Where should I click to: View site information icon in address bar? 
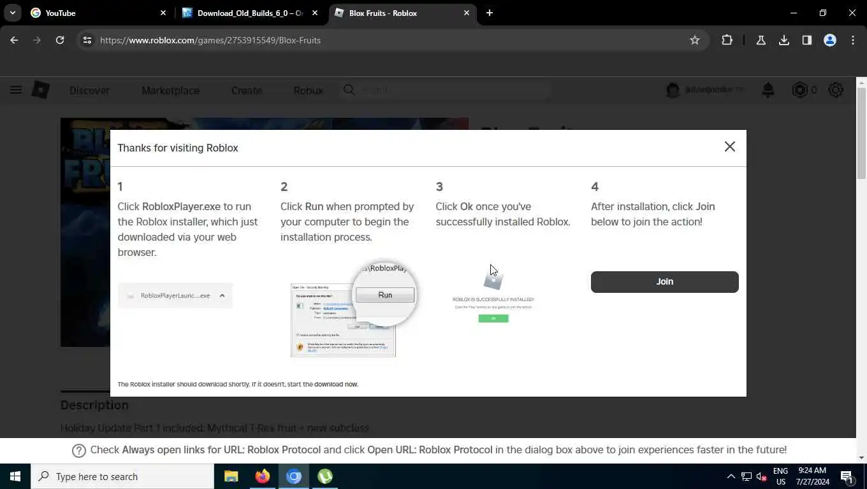(87, 40)
